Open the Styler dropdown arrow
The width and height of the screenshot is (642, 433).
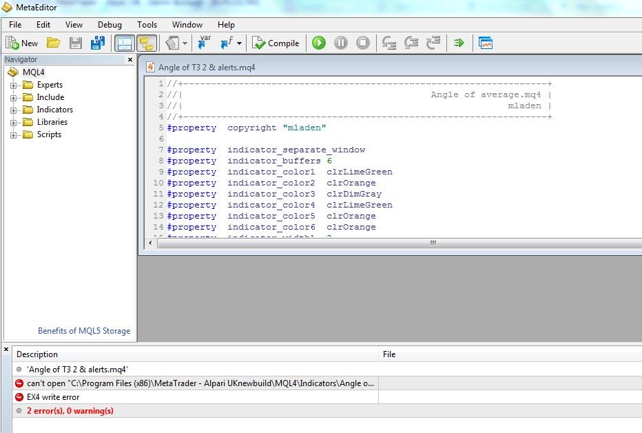click(185, 43)
